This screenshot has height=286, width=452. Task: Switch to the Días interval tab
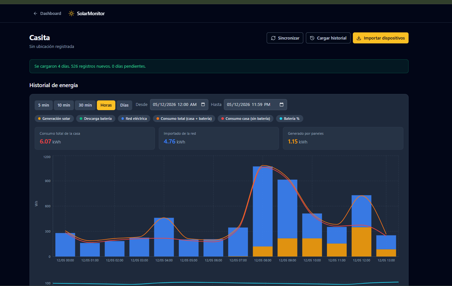pyautogui.click(x=124, y=105)
